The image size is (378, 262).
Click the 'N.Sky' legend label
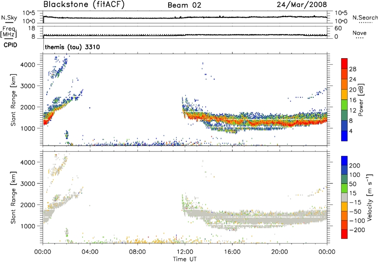coord(9,17)
